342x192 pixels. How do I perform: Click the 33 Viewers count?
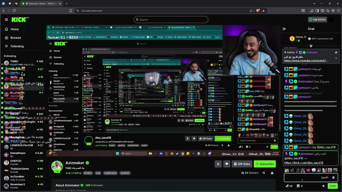pyautogui.click(x=250, y=173)
